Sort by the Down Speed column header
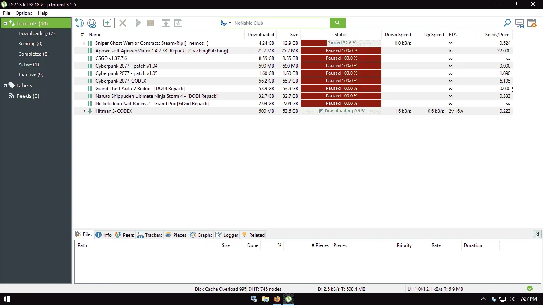 coord(398,35)
